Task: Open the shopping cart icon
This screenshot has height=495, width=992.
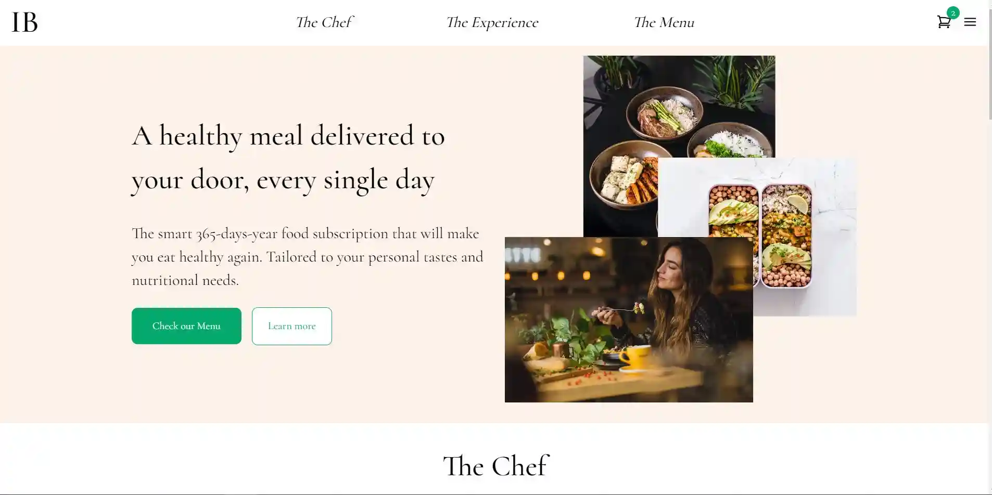Action: pos(943,22)
